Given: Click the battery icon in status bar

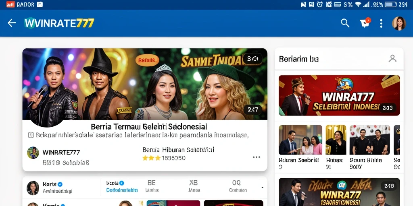Looking at the screenshot, I should click(x=390, y=4).
